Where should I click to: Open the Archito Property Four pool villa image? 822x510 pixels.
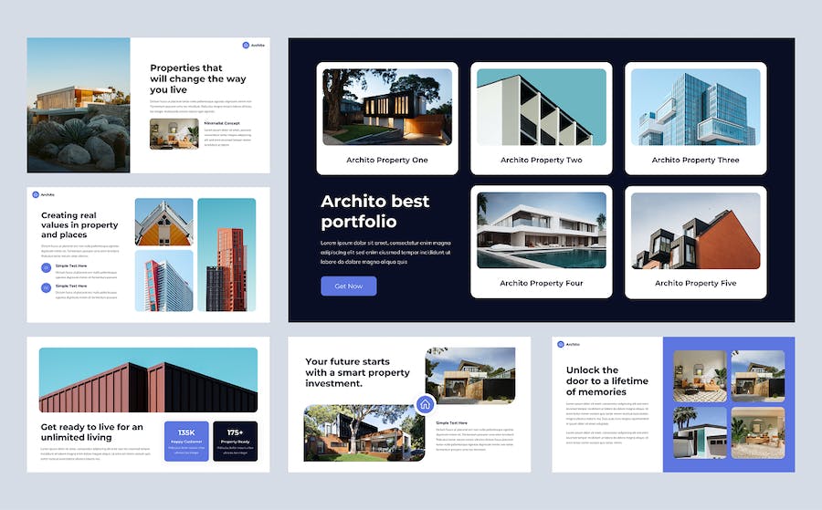541,230
